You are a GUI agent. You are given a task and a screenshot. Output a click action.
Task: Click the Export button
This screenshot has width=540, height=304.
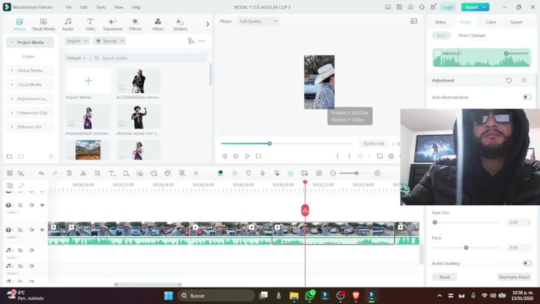(x=475, y=7)
